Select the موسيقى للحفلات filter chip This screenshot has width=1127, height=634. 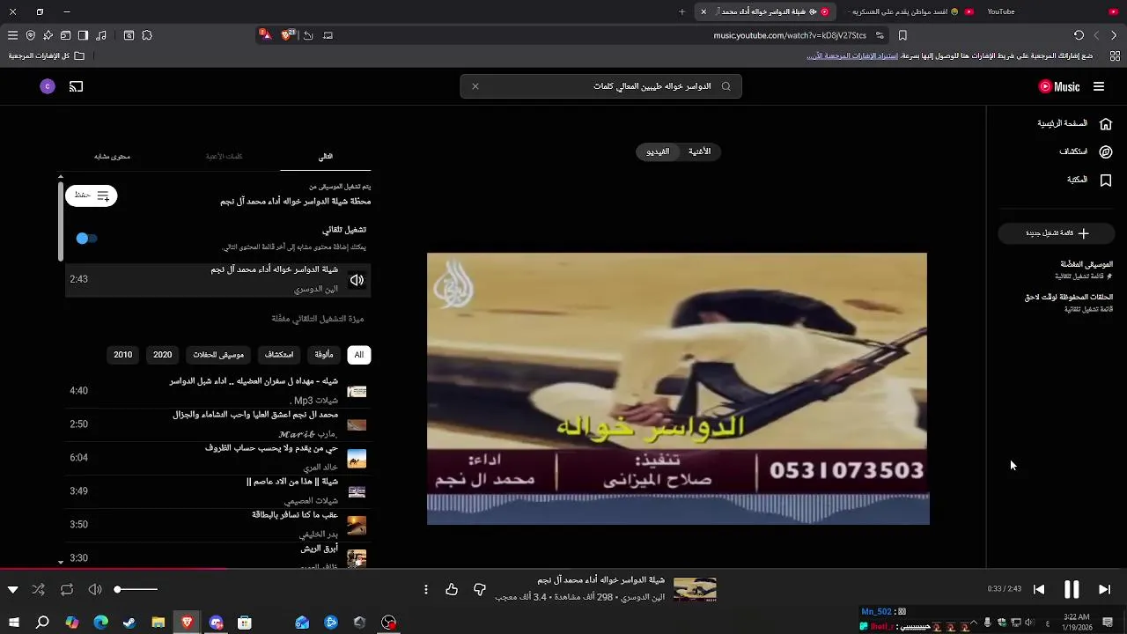pos(218,355)
